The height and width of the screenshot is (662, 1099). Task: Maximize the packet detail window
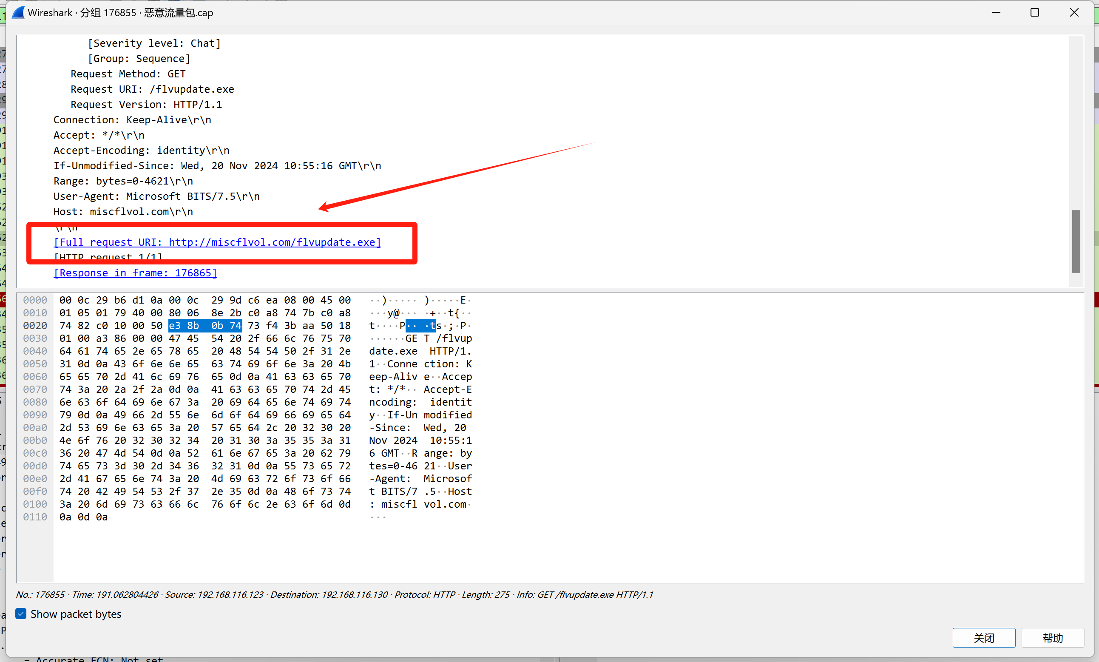coord(1035,12)
